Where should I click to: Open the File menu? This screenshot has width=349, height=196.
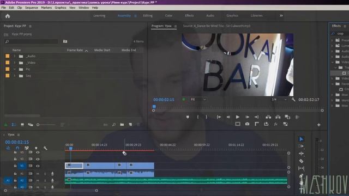4,8
